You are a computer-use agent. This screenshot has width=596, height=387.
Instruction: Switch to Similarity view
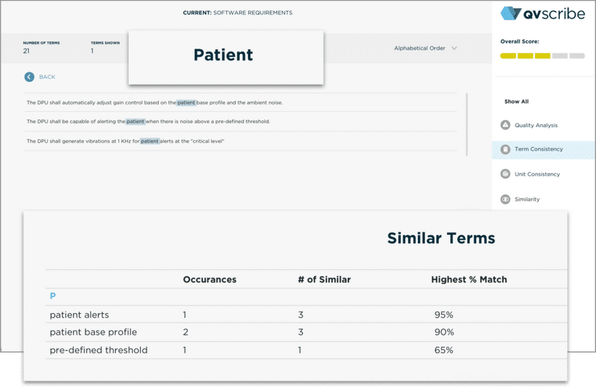(527, 199)
